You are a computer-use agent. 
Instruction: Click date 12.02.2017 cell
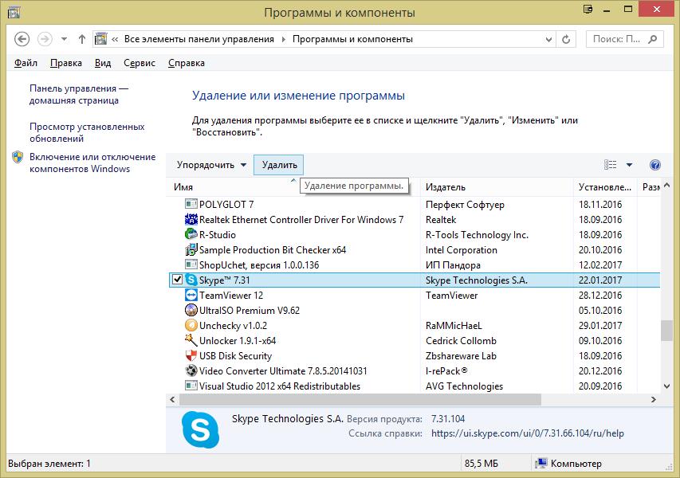coord(600,264)
